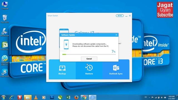The image size is (178, 100).
Task: Select the Excel2vCard desktop shortcut
Action: point(5,46)
